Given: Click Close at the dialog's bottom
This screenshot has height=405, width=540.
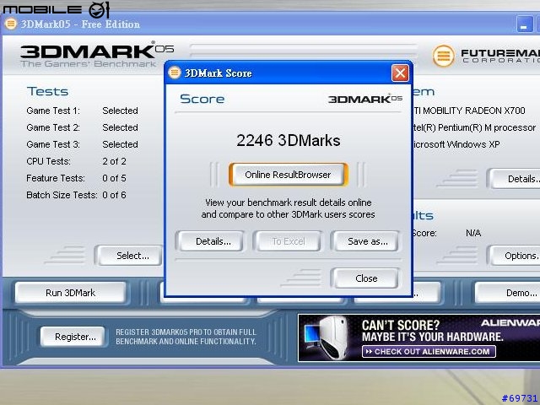Looking at the screenshot, I should coord(365,278).
